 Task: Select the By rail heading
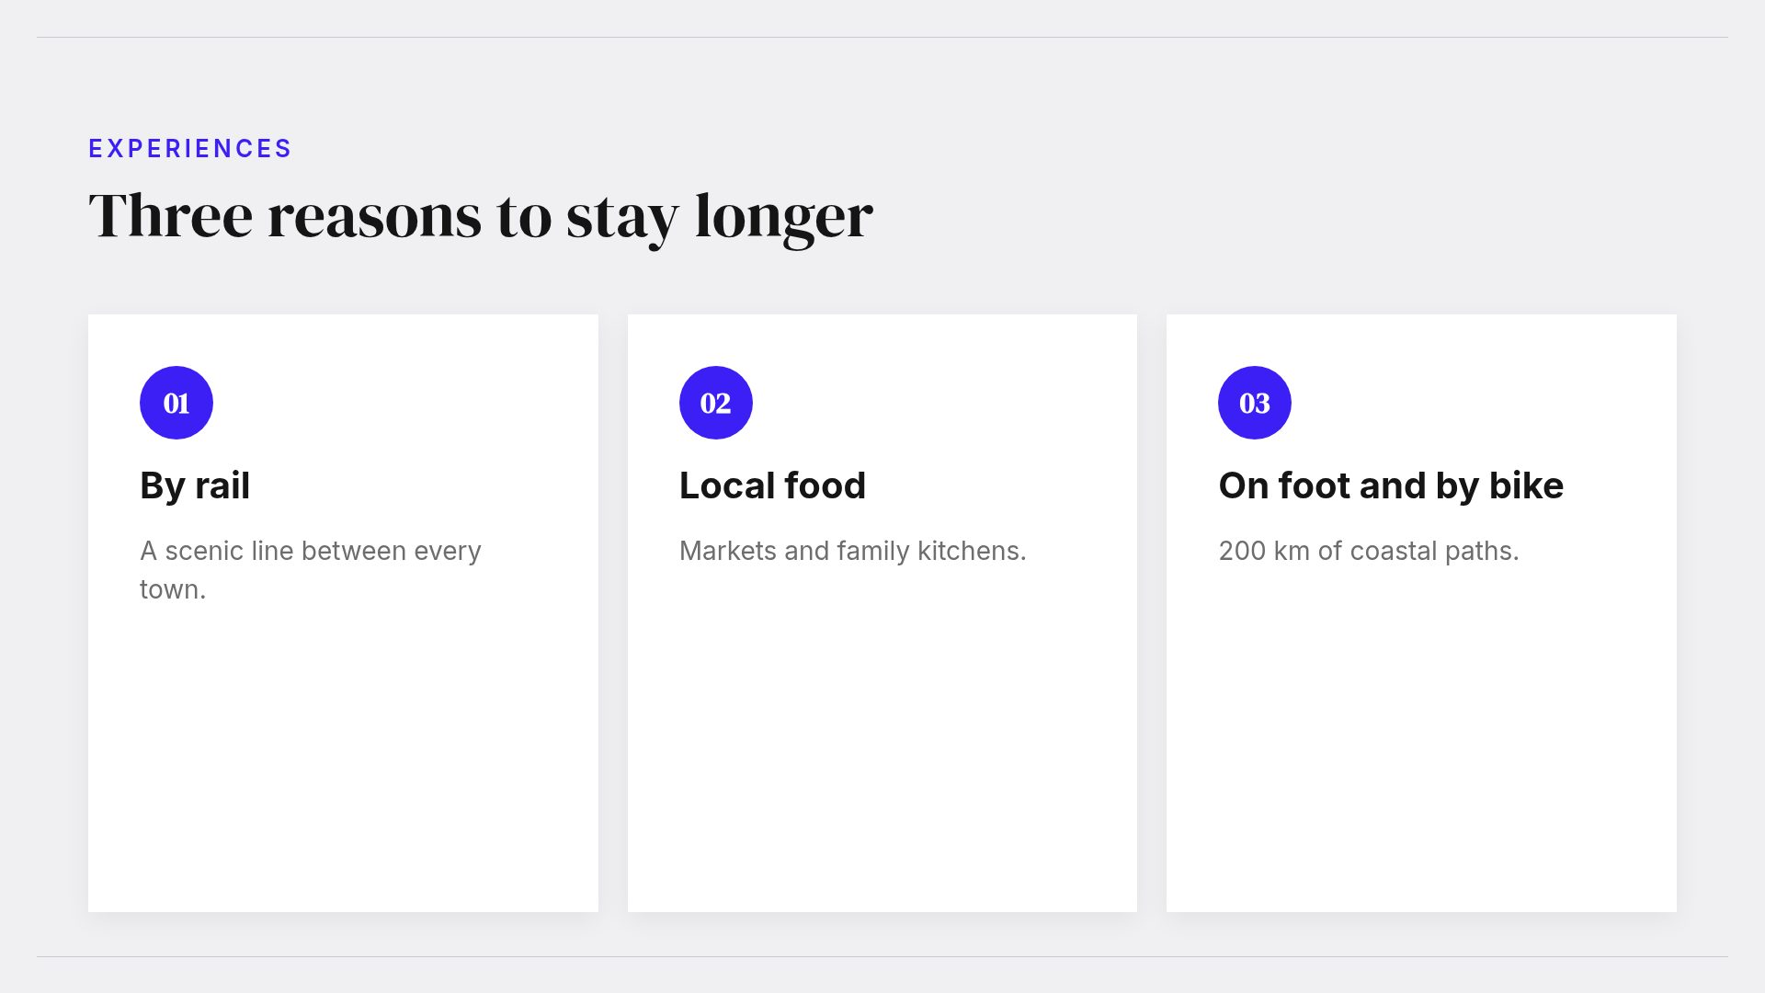(195, 485)
